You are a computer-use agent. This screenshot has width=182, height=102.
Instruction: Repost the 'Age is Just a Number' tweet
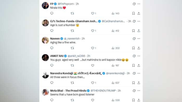(x=72, y=31)
